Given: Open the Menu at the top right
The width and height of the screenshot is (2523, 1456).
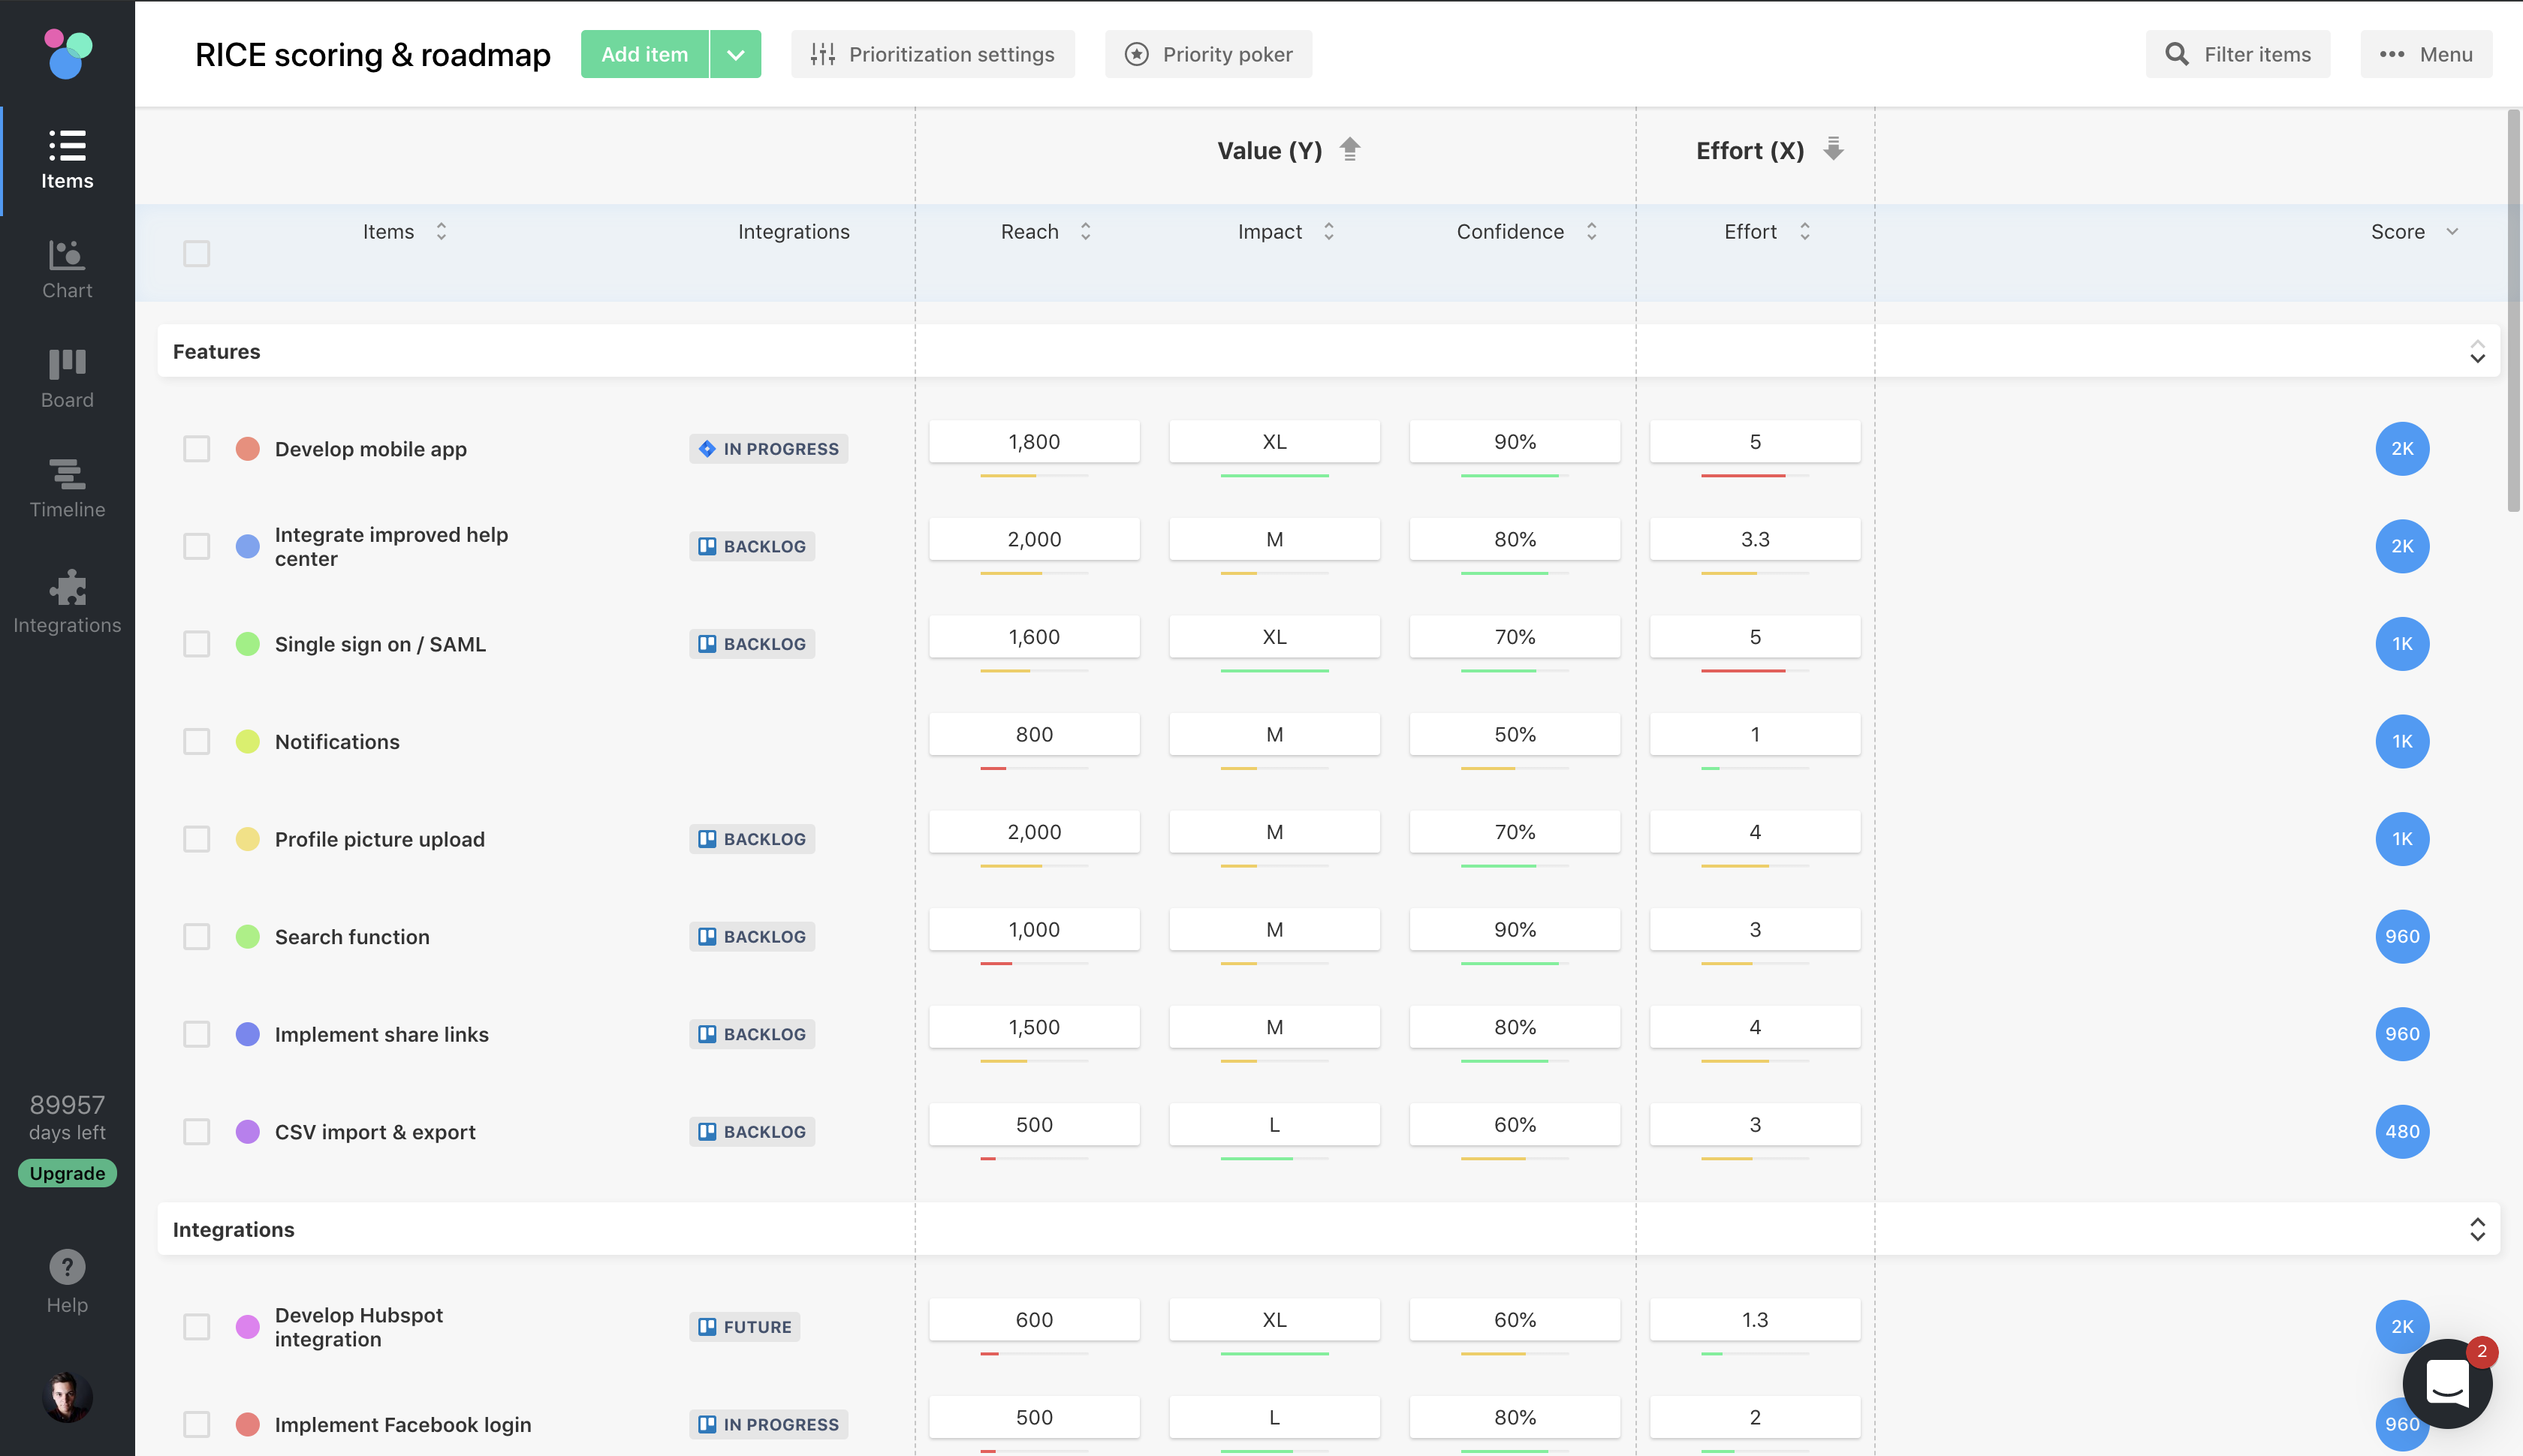Looking at the screenshot, I should (2425, 54).
